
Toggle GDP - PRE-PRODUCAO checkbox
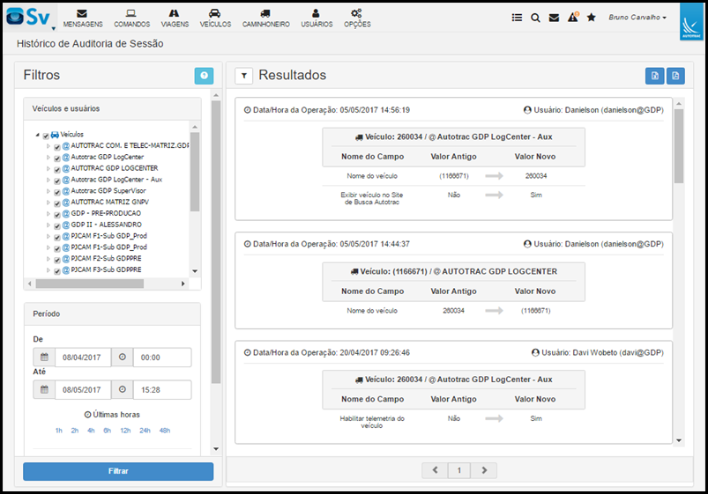click(57, 214)
